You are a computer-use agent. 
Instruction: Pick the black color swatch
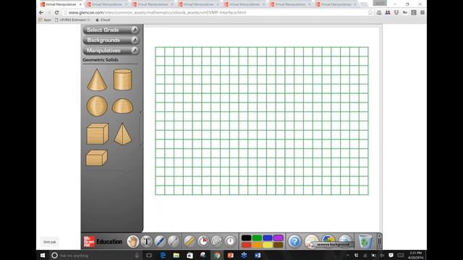click(246, 238)
